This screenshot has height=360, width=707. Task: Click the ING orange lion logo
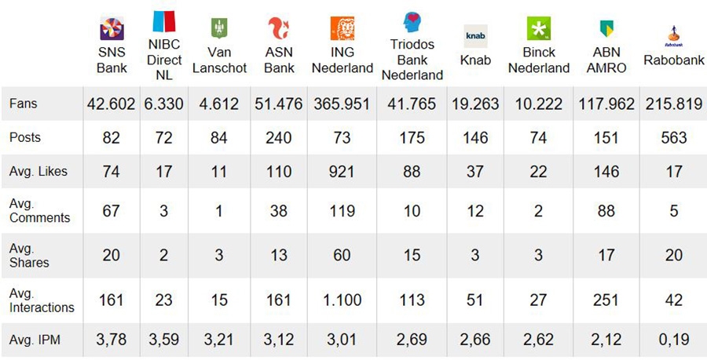coord(342,29)
